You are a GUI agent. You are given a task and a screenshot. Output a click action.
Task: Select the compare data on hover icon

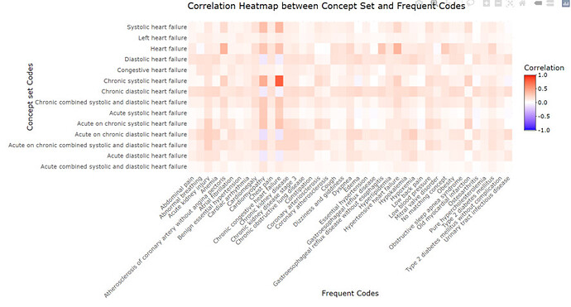[x=549, y=3]
